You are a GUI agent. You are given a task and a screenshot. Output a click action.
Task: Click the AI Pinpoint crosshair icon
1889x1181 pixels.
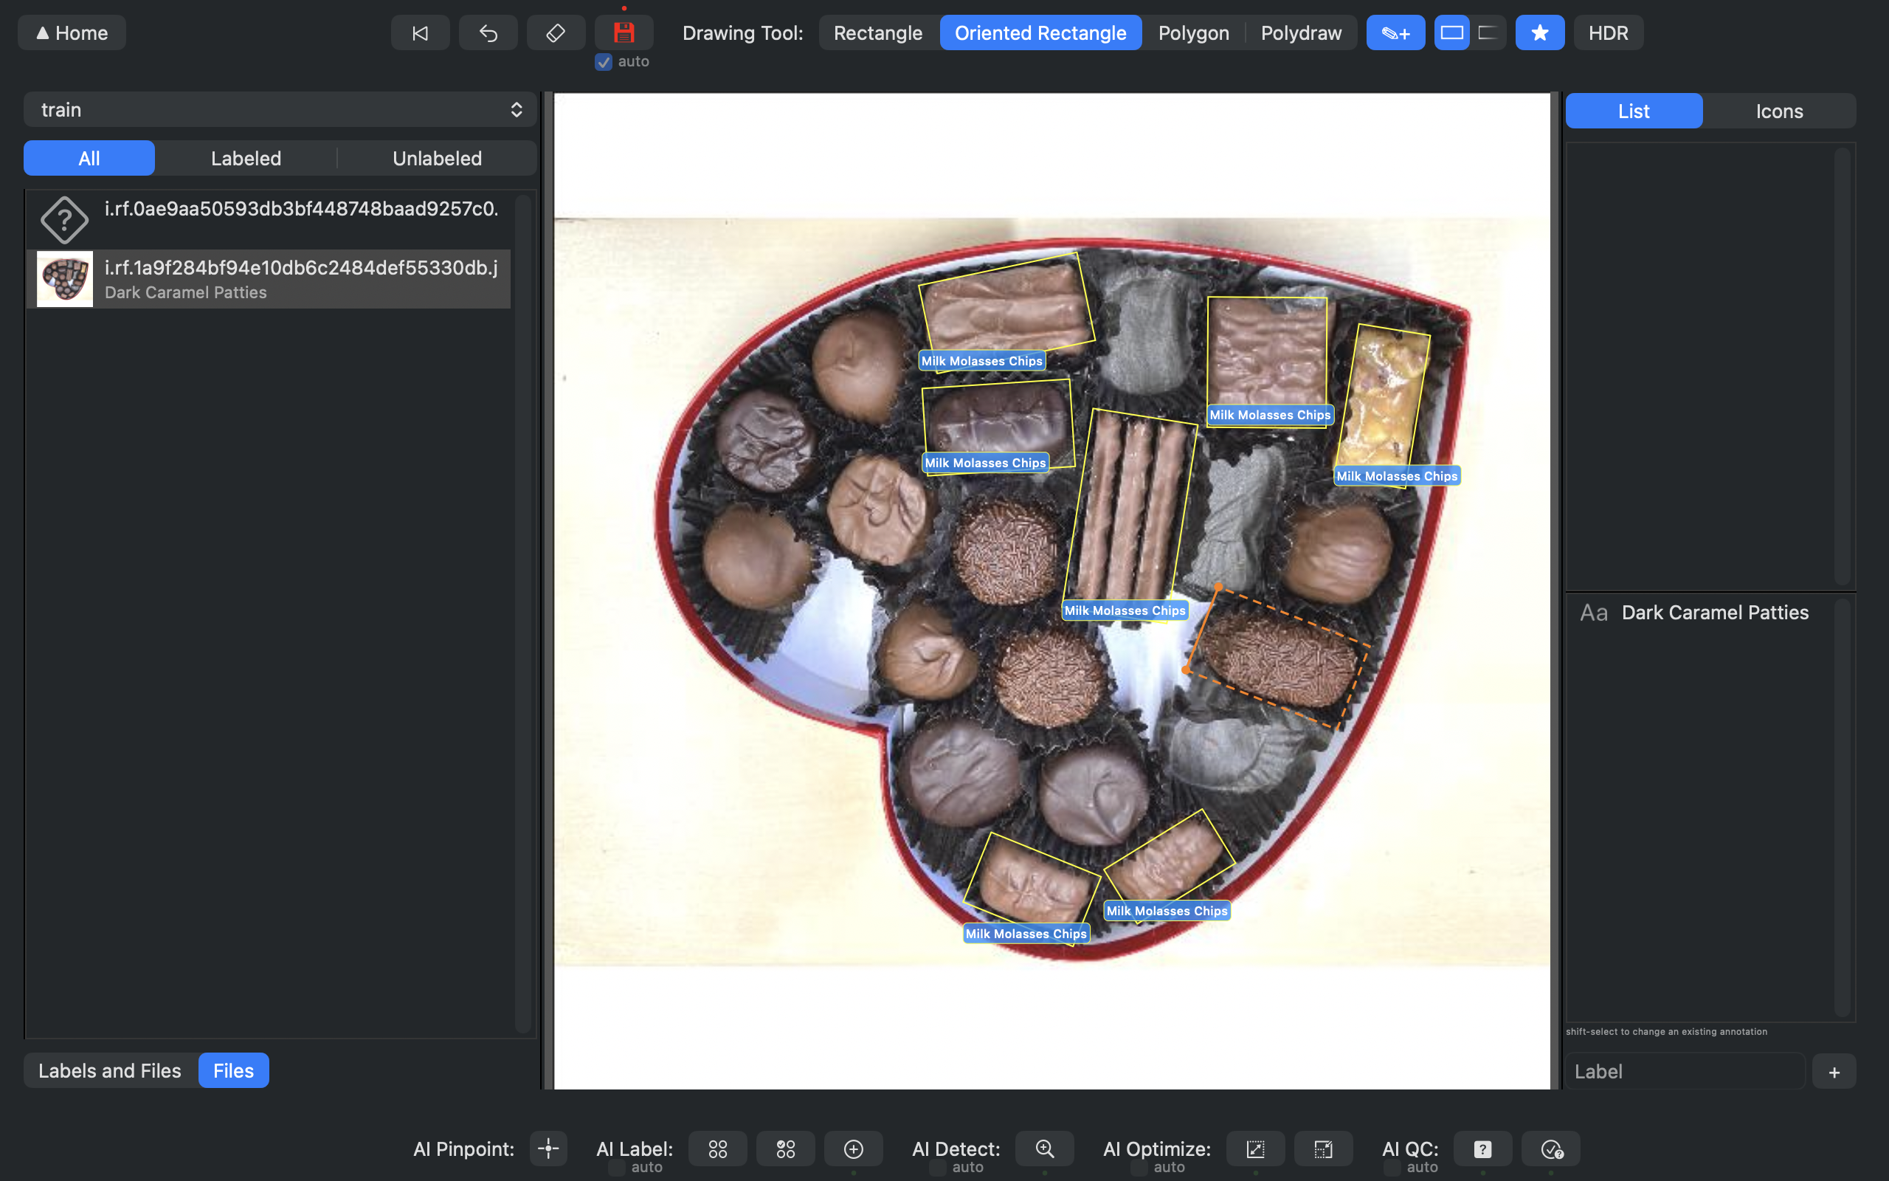pos(548,1149)
